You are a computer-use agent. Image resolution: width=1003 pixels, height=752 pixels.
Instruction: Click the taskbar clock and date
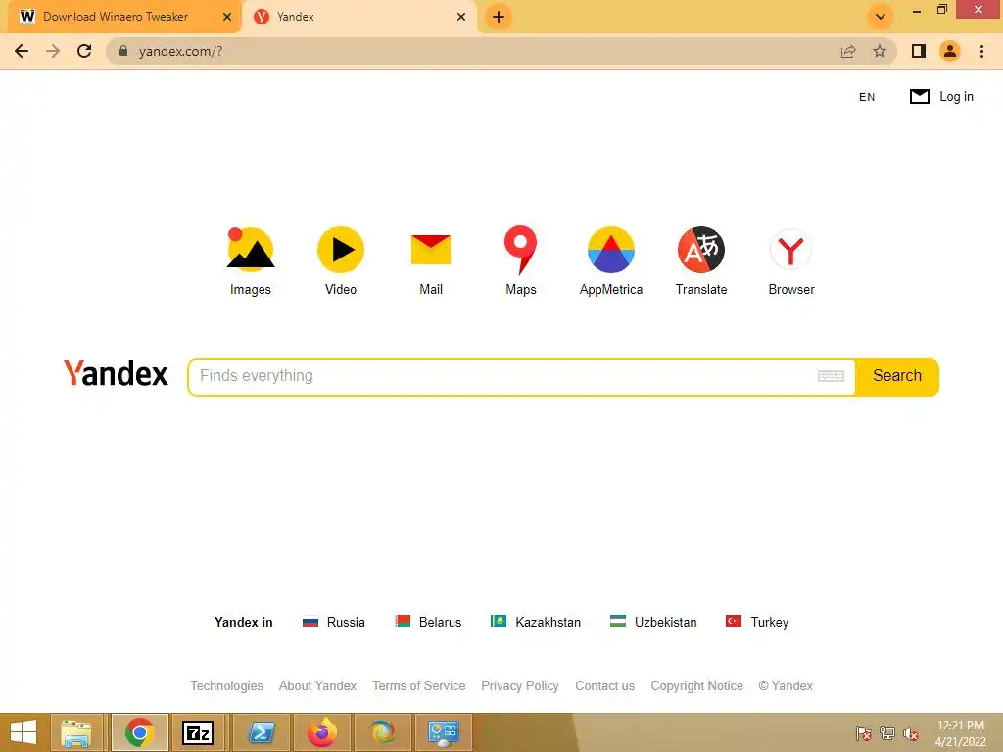coord(960,733)
